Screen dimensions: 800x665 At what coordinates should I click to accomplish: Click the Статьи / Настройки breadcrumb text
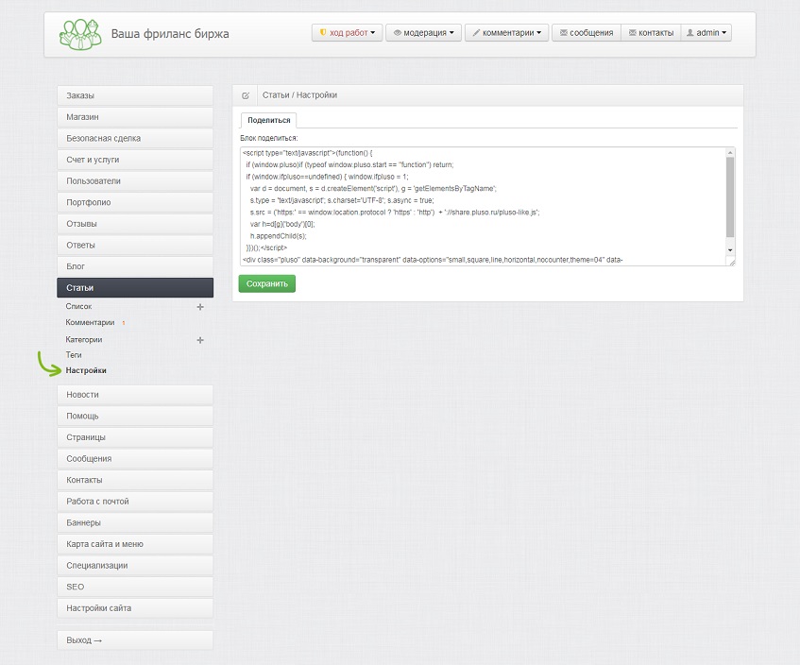coord(299,94)
